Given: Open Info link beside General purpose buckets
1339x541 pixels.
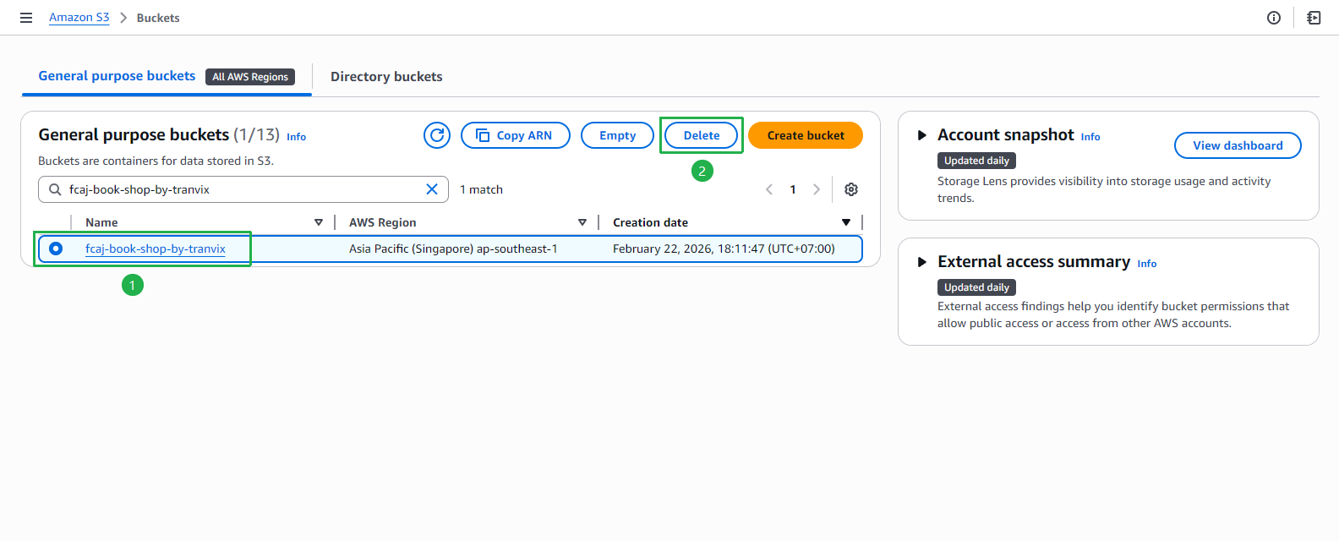Looking at the screenshot, I should tap(296, 137).
